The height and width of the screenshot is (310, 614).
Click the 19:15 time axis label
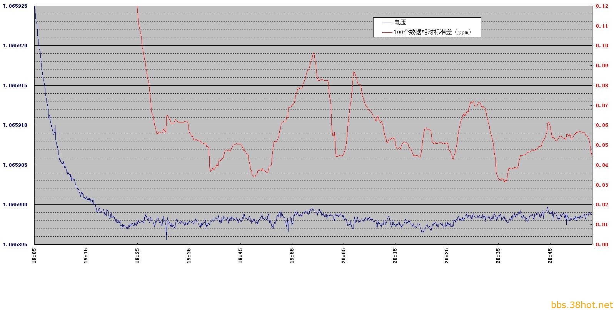pyautogui.click(x=86, y=255)
